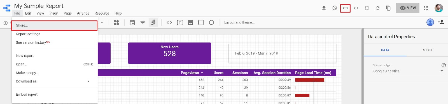Open the Insert menu
The image size is (448, 104).
click(x=54, y=13)
